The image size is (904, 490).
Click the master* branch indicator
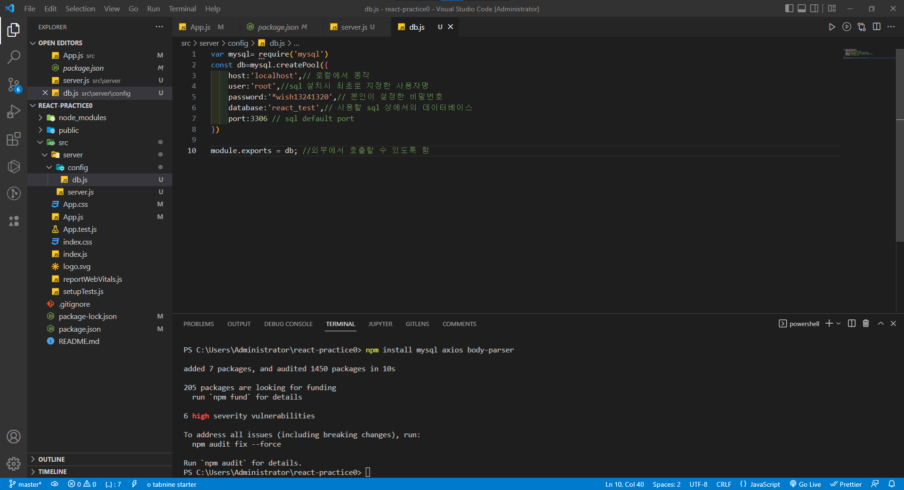(x=25, y=484)
